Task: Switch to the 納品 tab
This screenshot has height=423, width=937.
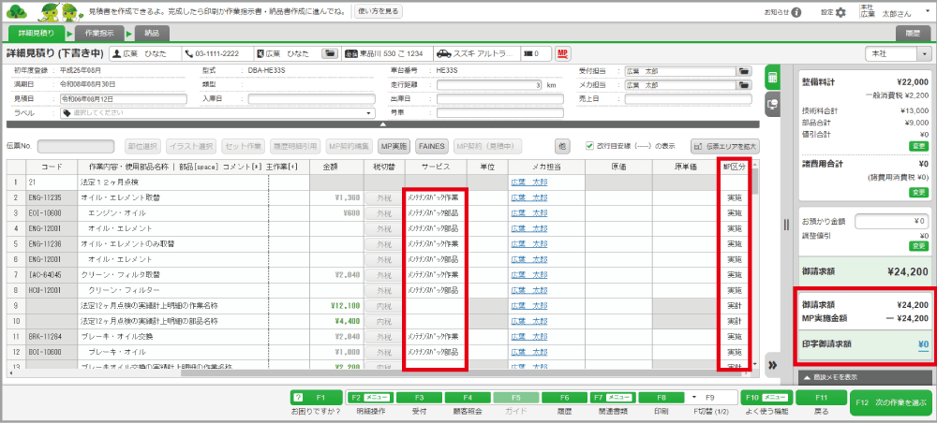Action: click(x=151, y=32)
